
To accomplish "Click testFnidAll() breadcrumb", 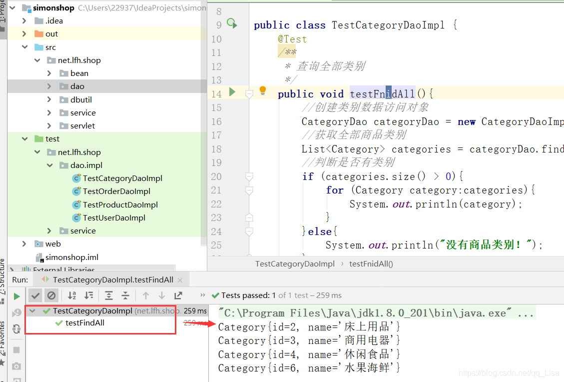I will click(371, 264).
